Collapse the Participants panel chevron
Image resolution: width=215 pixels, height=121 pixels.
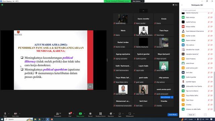coord(182,5)
